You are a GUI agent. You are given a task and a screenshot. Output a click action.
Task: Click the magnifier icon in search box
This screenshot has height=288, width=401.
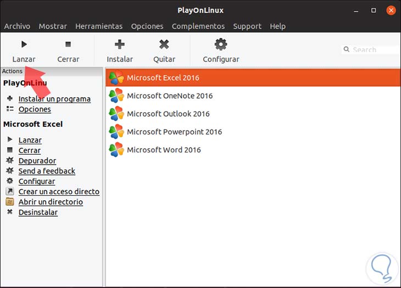346,49
